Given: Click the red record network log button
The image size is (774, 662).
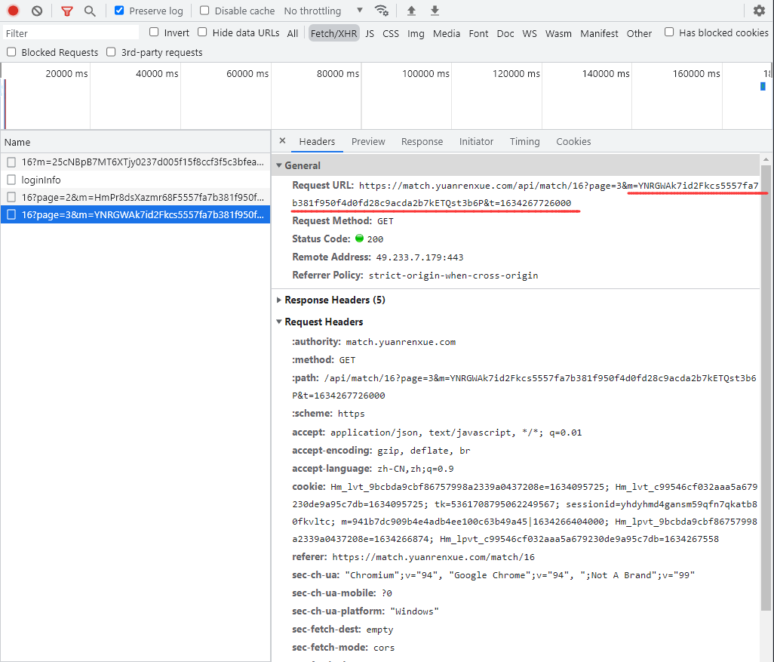Looking at the screenshot, I should [x=13, y=11].
